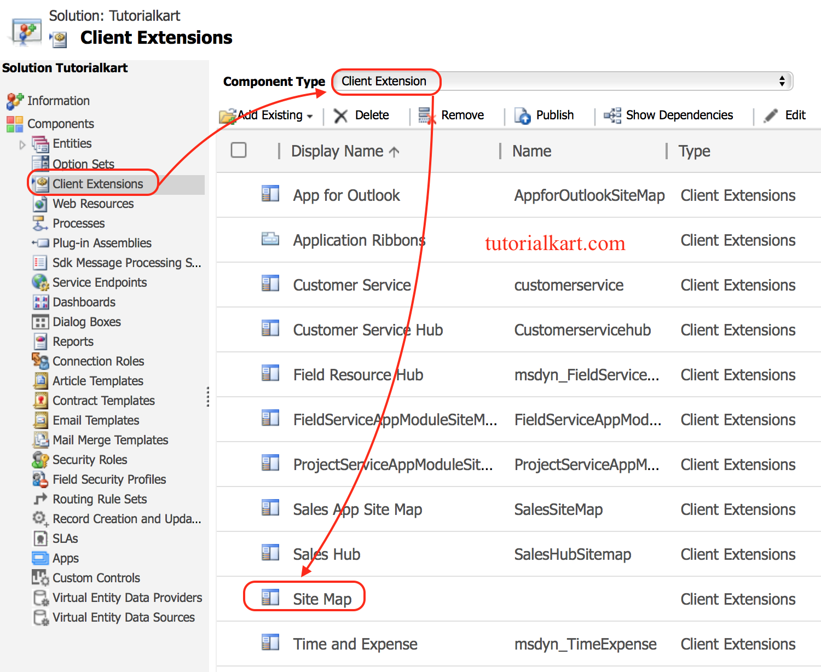
Task: Click the Web Resources icon
Action: click(x=40, y=204)
